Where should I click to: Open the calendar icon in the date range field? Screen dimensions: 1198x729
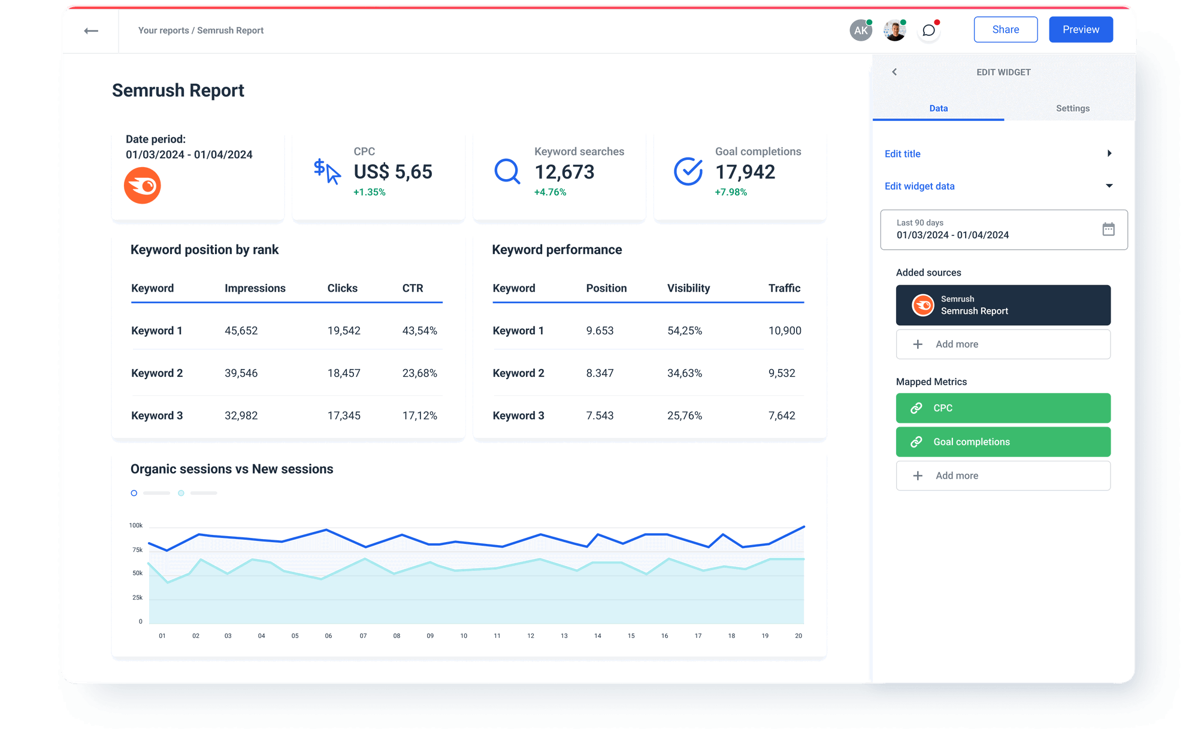[x=1109, y=229]
